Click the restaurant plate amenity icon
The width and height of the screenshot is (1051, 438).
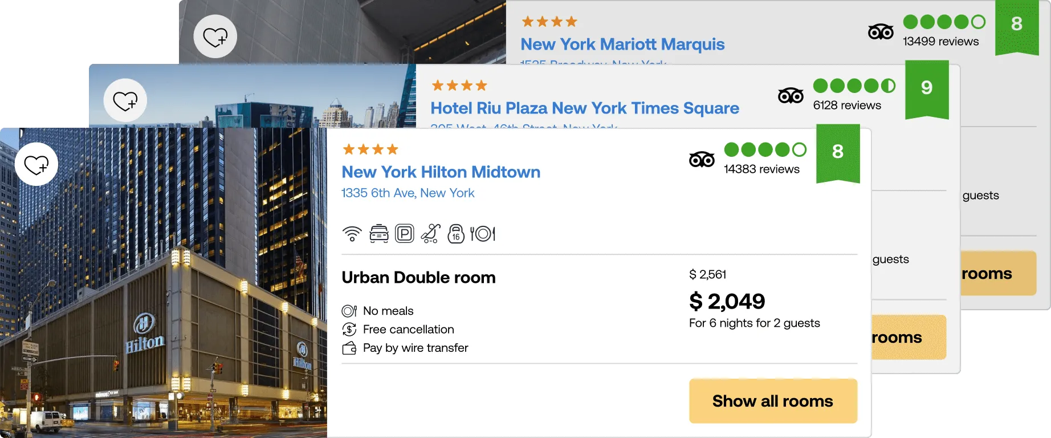tap(483, 234)
